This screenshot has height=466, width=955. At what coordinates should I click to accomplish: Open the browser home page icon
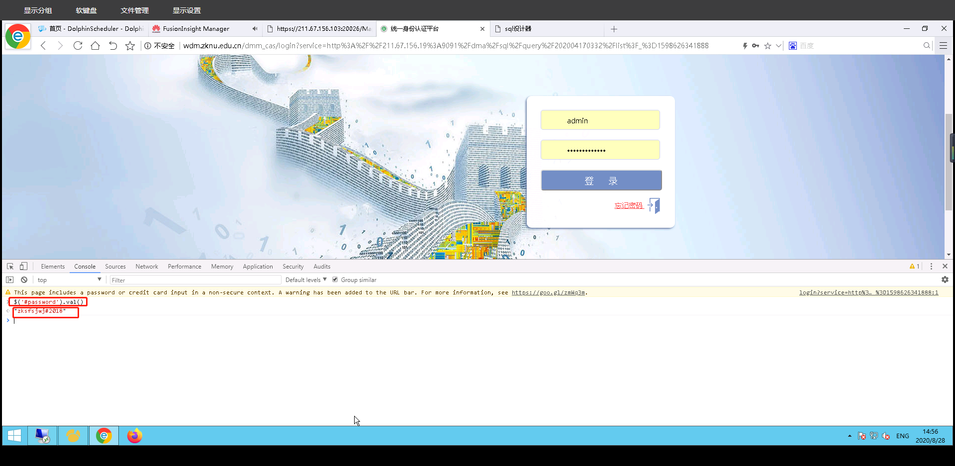point(95,46)
